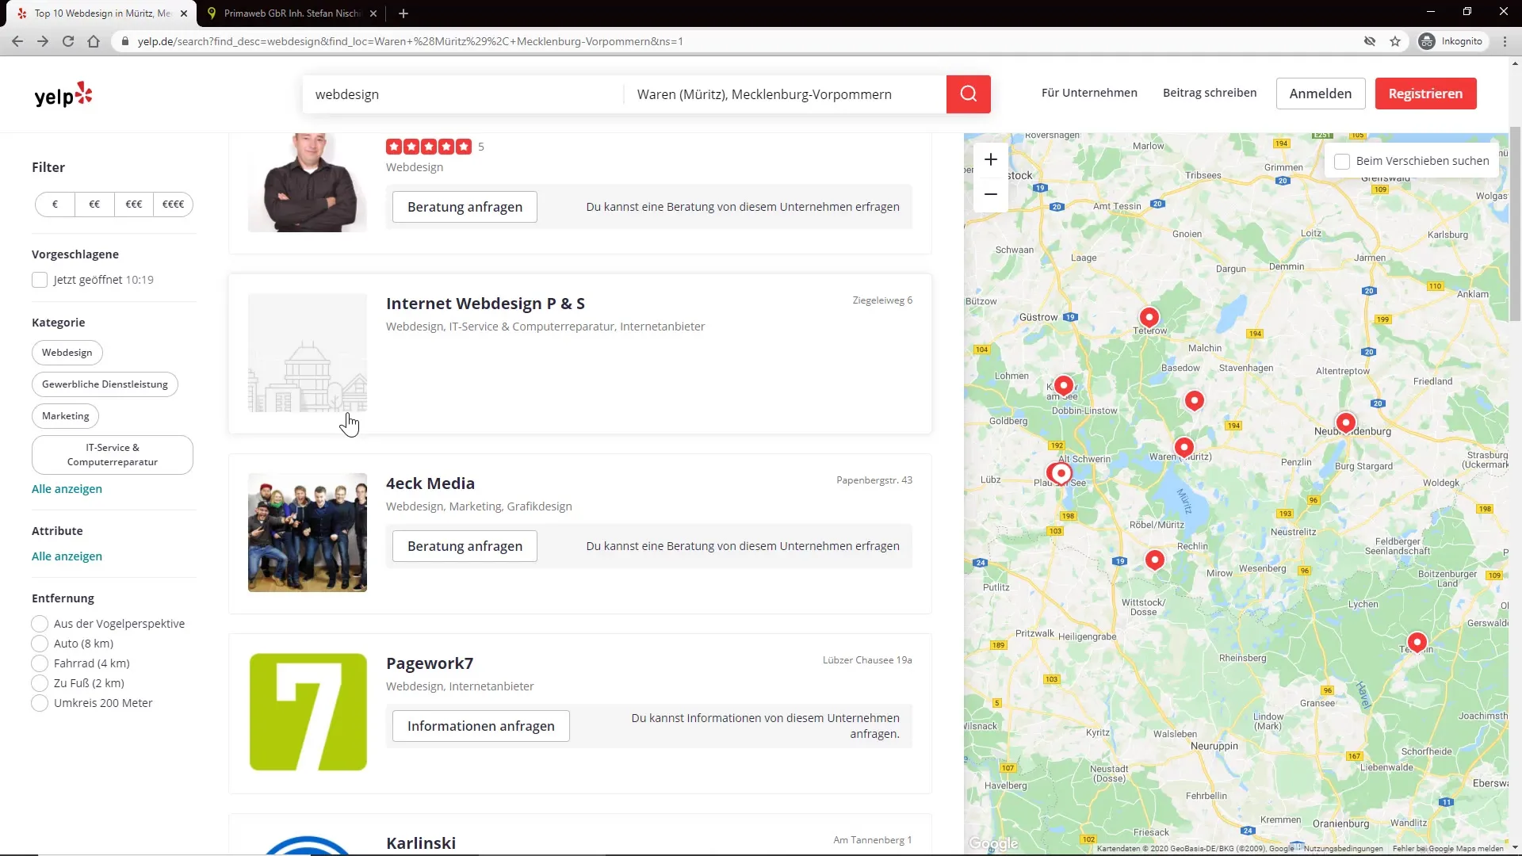Filter by Marketing category chip
Screen dimensions: 1522x856
point(66,416)
